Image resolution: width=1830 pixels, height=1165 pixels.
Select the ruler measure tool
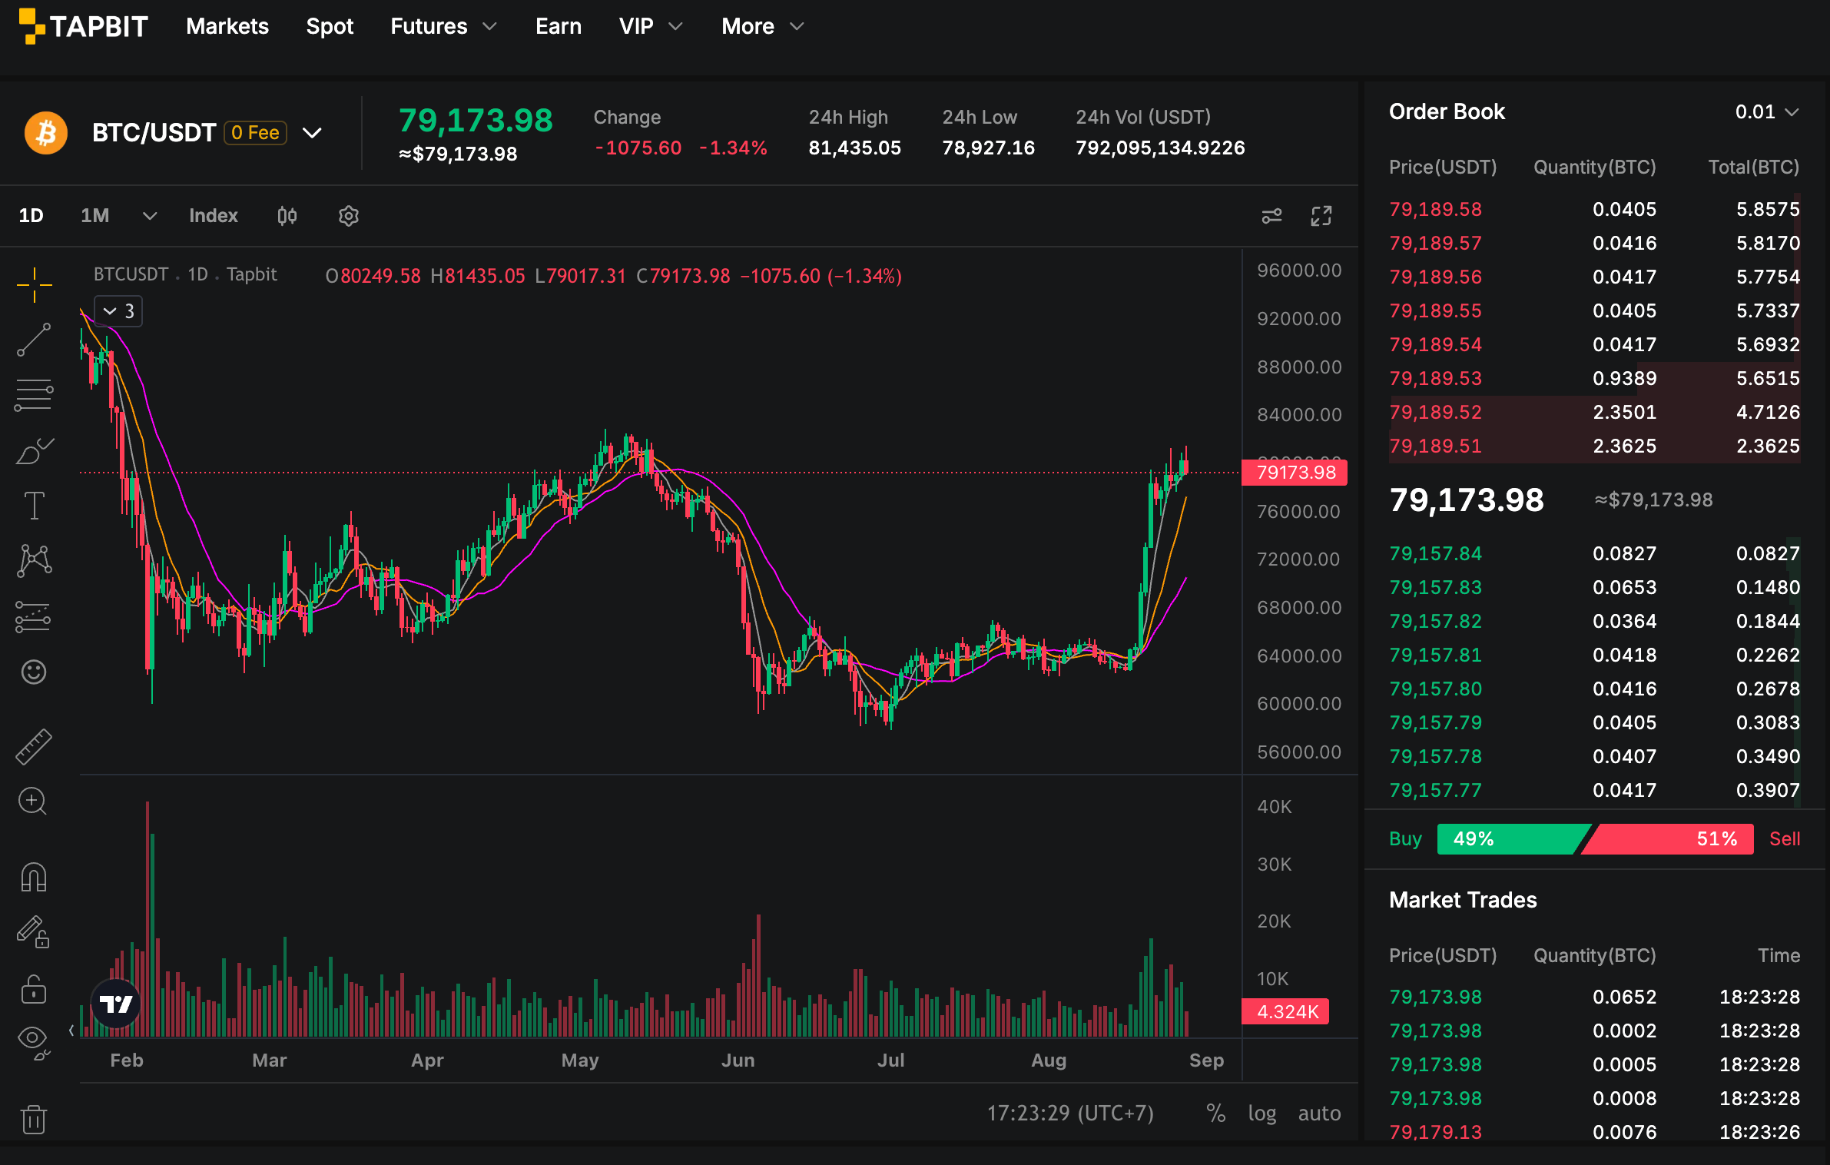tap(34, 746)
